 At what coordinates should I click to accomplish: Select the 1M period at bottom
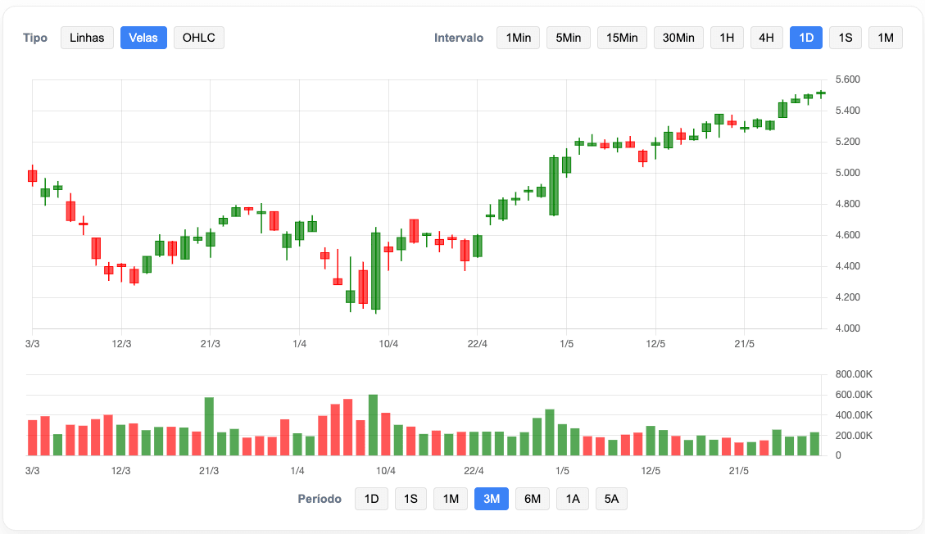tap(451, 499)
